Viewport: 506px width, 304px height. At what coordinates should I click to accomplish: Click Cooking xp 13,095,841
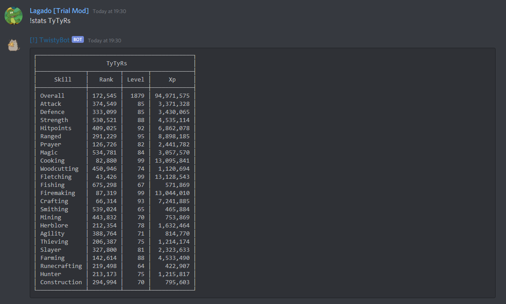172,160
